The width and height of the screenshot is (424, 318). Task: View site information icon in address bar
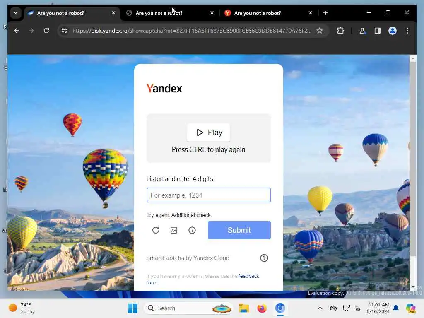point(64,31)
